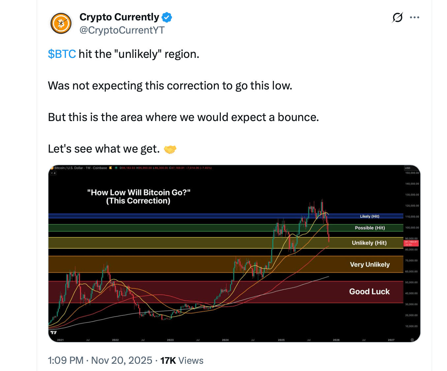The width and height of the screenshot is (447, 371).
Task: Click the @CryptoCurrentYT handle
Action: 122,30
